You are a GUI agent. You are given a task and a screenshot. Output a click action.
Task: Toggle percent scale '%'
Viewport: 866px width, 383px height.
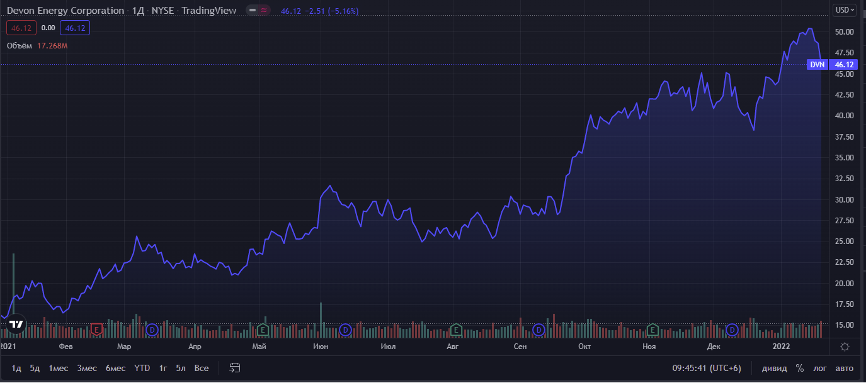coord(800,368)
